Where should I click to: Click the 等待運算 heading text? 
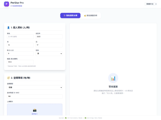click(x=113, y=87)
